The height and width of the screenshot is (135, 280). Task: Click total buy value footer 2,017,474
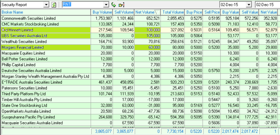pyautogui.click(x=230, y=131)
